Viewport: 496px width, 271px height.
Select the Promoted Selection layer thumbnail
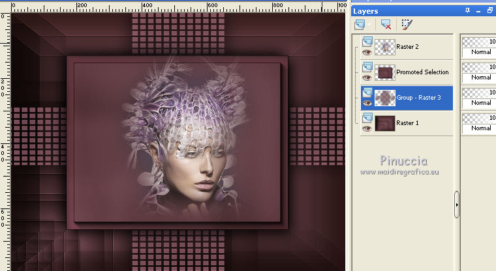point(385,72)
